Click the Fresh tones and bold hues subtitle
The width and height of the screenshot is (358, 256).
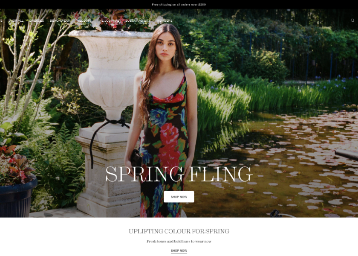179,241
